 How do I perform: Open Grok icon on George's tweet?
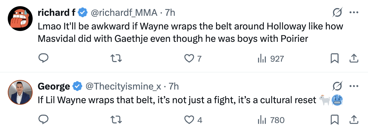[x=337, y=86]
